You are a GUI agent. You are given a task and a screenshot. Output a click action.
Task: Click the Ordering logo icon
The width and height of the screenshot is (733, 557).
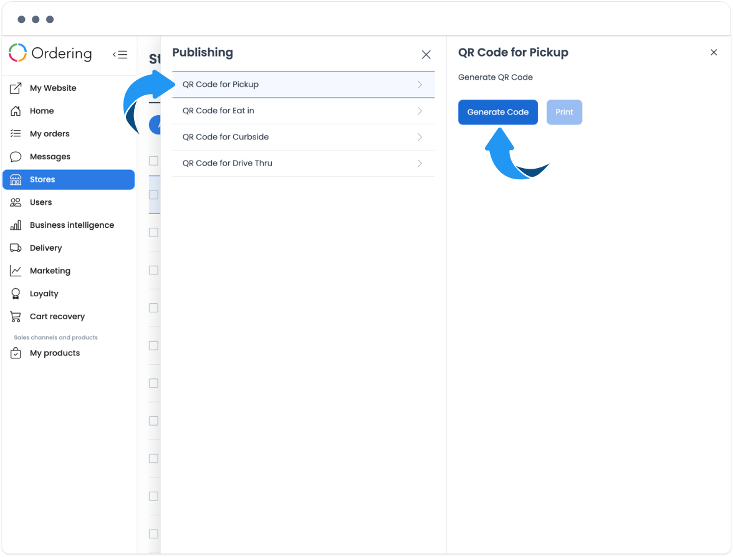pyautogui.click(x=17, y=53)
